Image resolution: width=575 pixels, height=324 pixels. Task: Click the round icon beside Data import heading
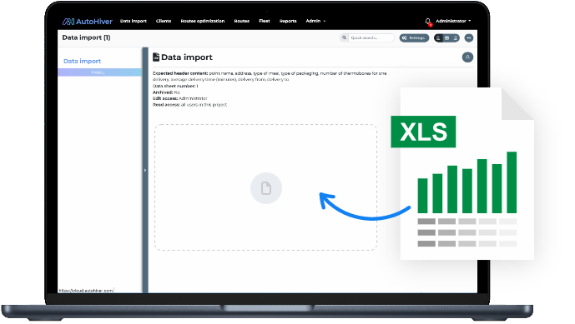point(467,57)
